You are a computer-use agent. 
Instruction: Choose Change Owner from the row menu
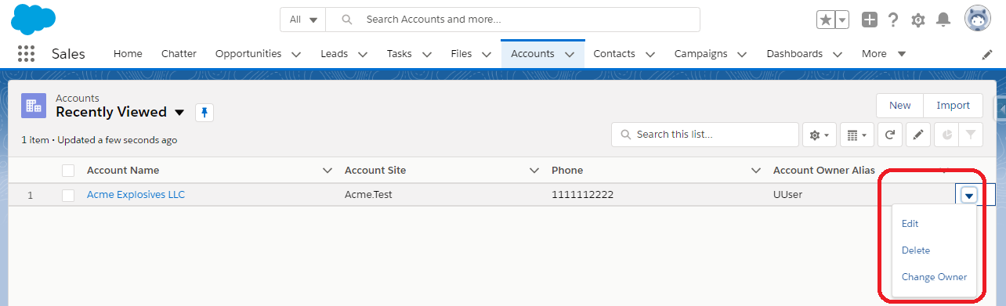click(x=934, y=277)
